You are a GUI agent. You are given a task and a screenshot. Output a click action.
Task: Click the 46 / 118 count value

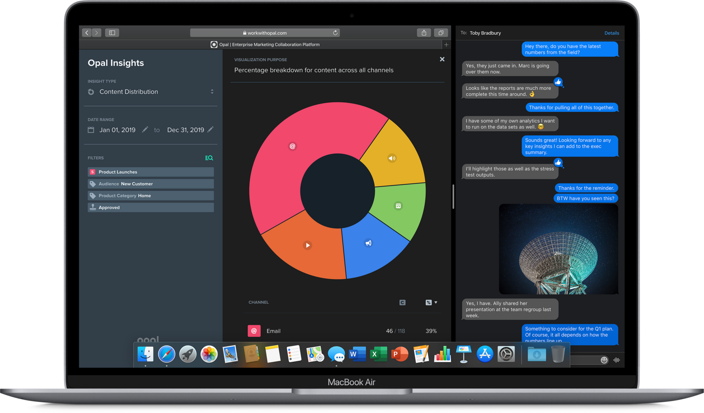click(396, 331)
